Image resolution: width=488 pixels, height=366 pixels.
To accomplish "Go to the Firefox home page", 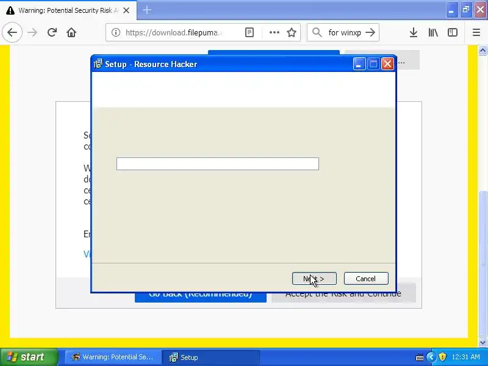I will (x=71, y=32).
